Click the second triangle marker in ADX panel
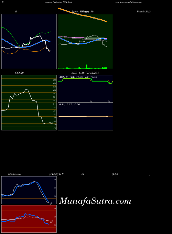Image resolution: width=172 pixels, height=234 pixels. (109, 102)
